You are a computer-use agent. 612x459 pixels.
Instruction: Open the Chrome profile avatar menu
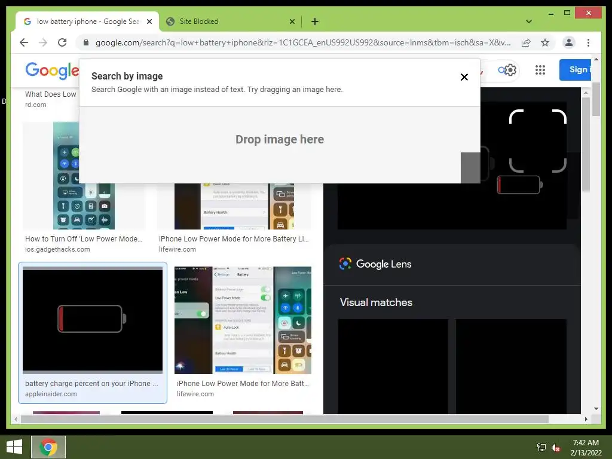click(x=569, y=42)
